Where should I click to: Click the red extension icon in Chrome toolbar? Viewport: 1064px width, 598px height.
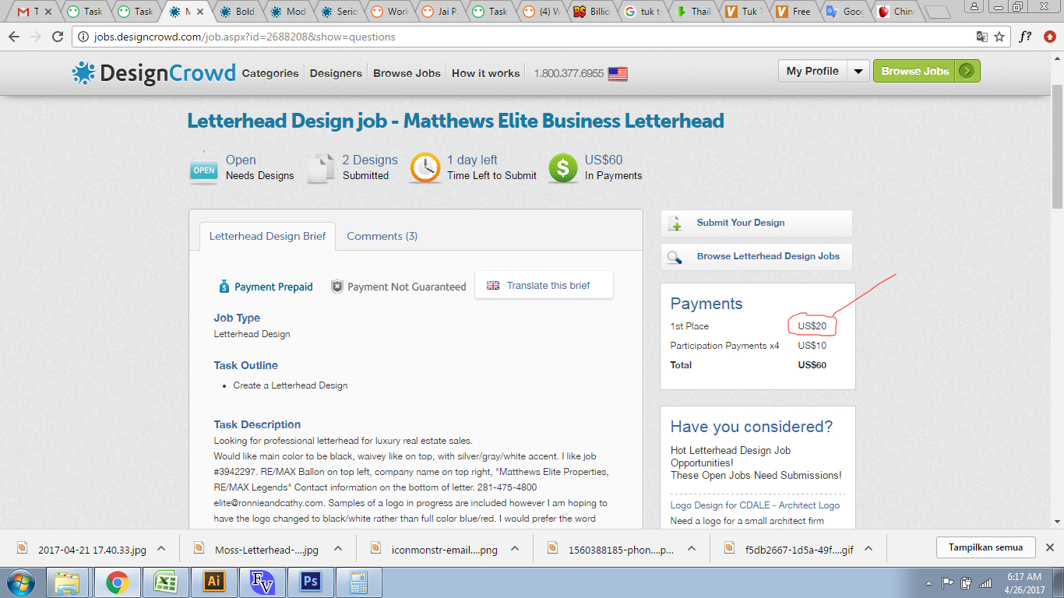pyautogui.click(x=1049, y=37)
